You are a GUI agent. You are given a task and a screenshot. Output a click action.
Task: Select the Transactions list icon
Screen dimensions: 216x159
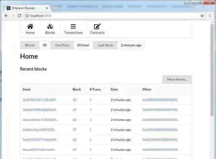(73, 27)
